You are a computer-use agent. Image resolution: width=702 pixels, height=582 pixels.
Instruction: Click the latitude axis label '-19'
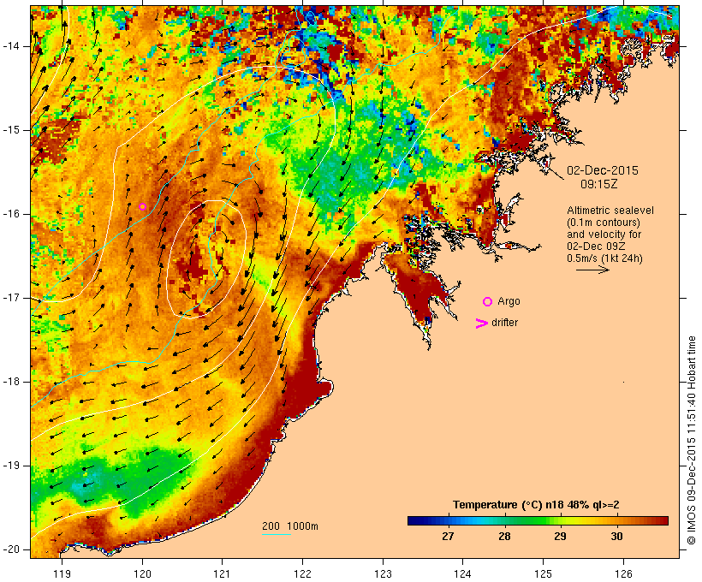coord(11,466)
